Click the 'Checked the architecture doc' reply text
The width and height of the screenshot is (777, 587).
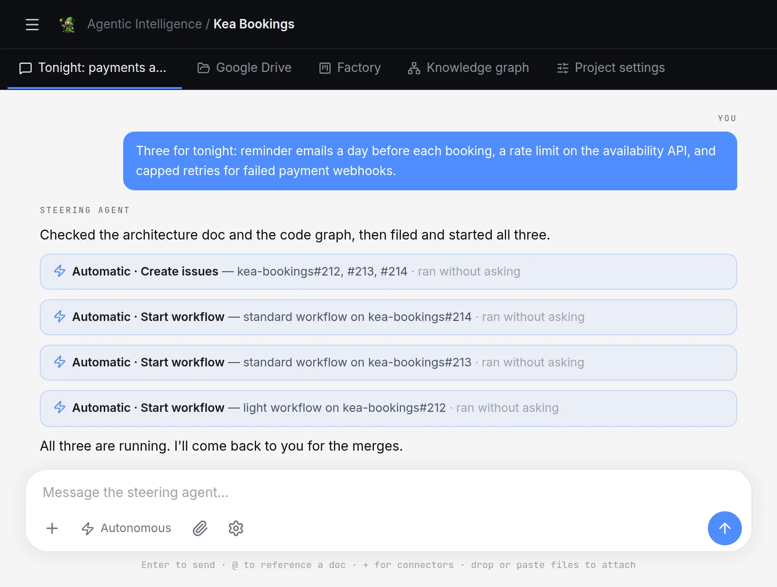coord(295,235)
